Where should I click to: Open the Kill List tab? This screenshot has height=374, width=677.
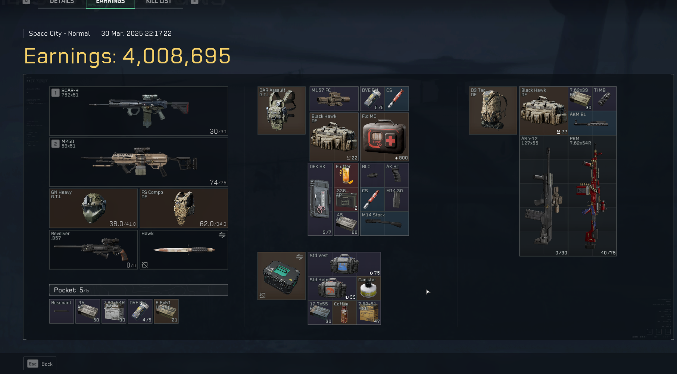(x=159, y=2)
